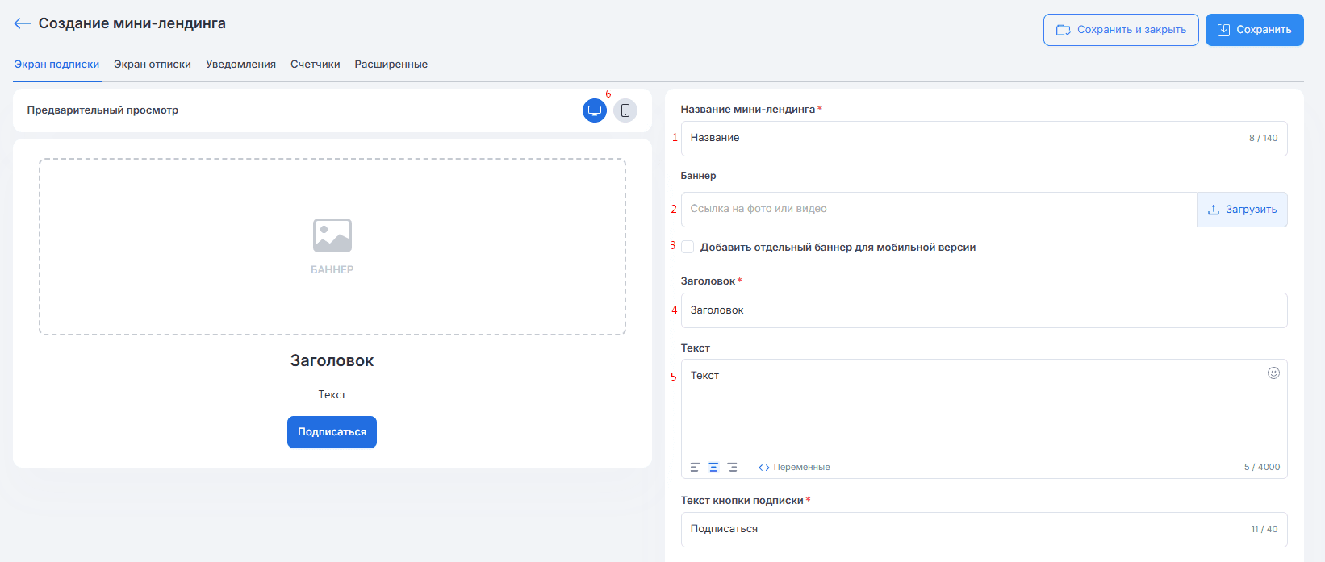Click the Заголовок heading in preview
Viewport: 1325px width, 562px height.
332,361
